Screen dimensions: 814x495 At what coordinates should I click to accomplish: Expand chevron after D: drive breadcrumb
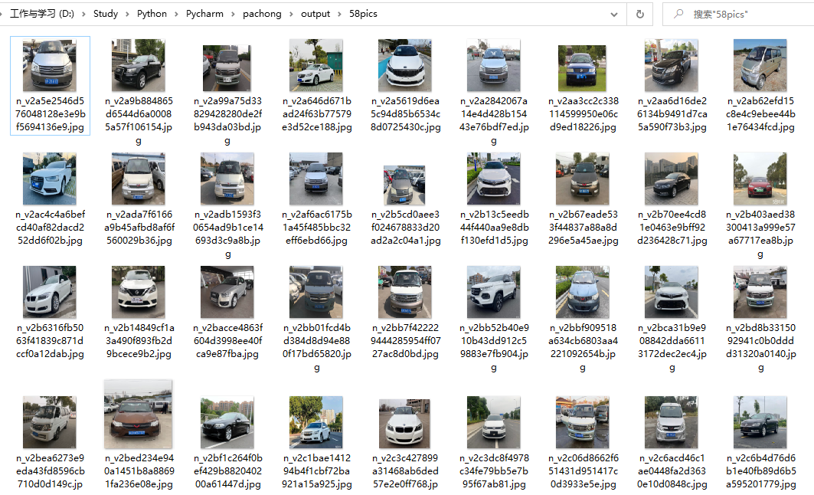click(83, 14)
